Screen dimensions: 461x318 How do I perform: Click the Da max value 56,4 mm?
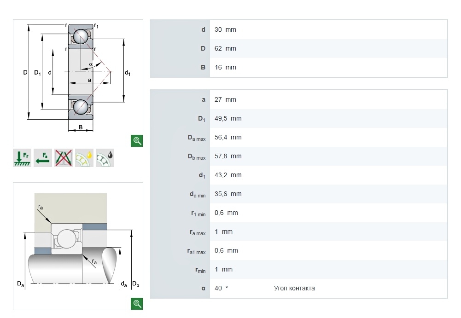228,137
